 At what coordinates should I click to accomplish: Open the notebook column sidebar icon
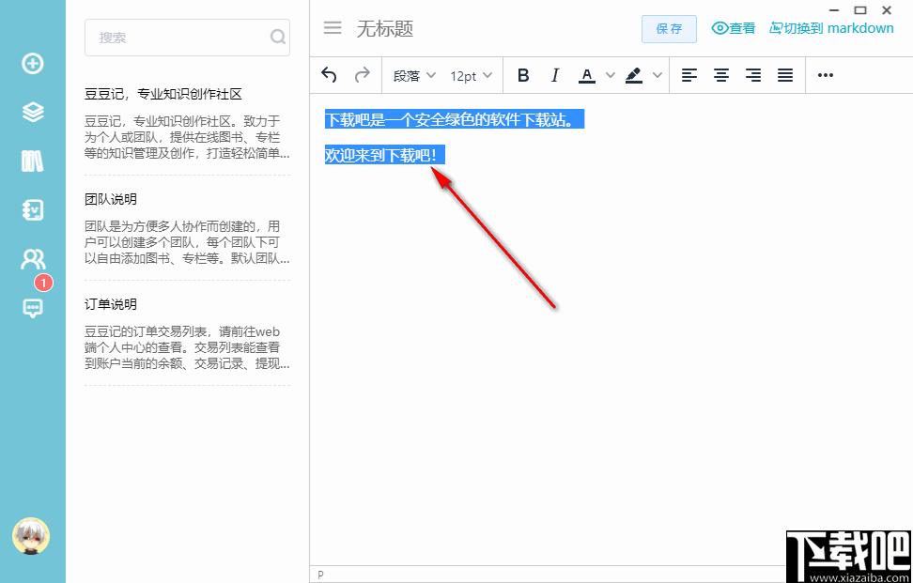[x=33, y=210]
